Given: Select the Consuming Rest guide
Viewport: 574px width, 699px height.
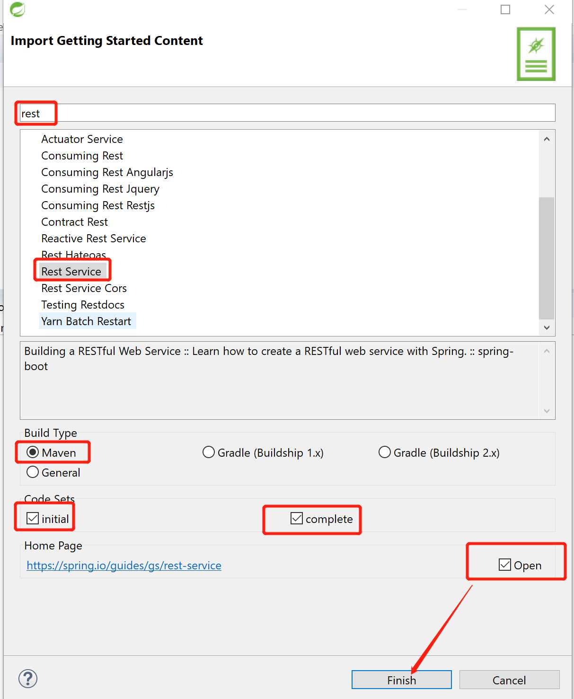Looking at the screenshot, I should [x=82, y=156].
